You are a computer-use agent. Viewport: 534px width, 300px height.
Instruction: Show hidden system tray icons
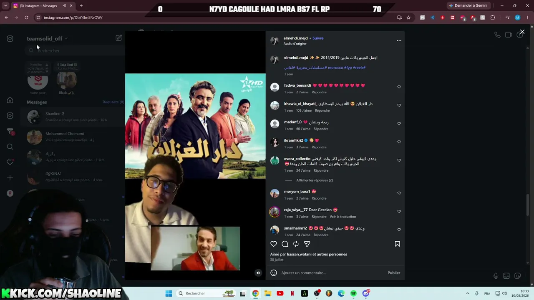click(x=467, y=293)
